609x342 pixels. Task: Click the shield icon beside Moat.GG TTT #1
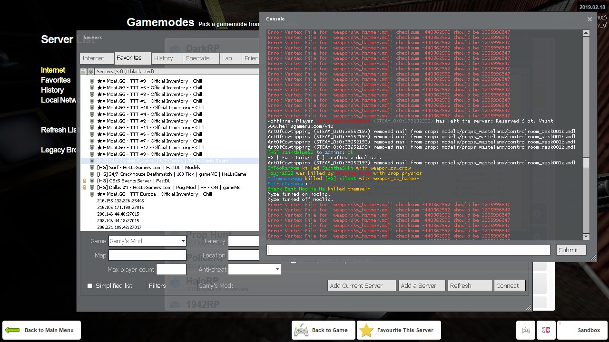[92, 101]
